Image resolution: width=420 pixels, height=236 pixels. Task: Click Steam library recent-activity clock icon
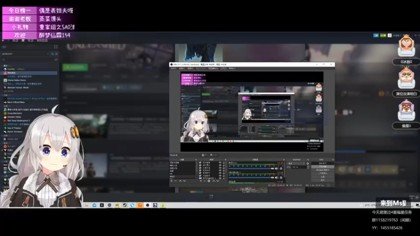52,54
